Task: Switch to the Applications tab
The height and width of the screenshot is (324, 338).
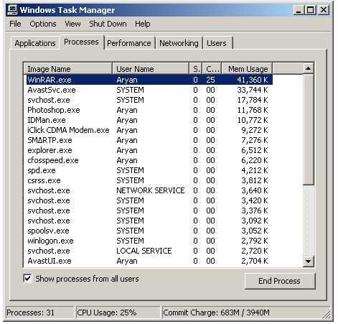Action: pos(35,43)
